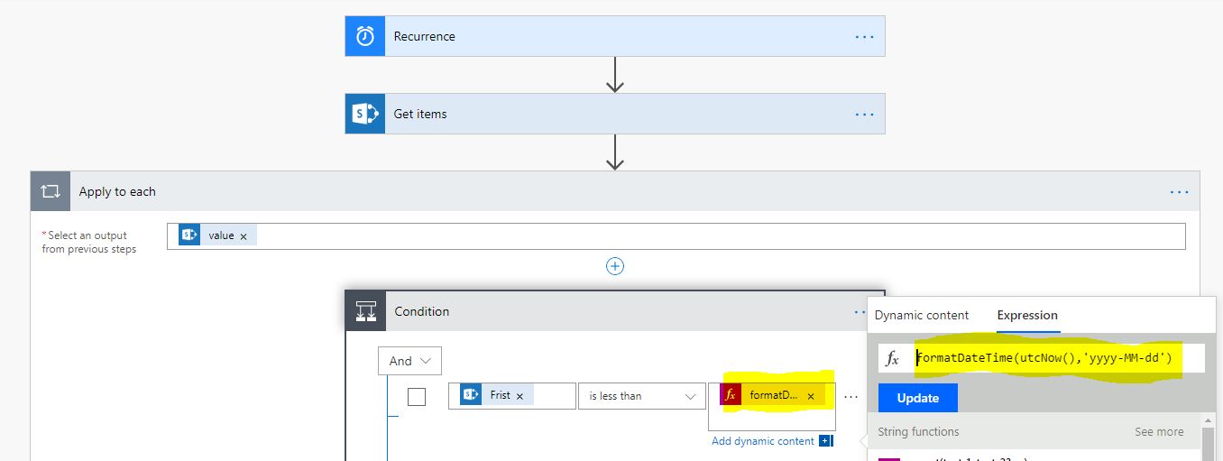
Task: Click into the expression formula input field
Action: click(x=1055, y=358)
